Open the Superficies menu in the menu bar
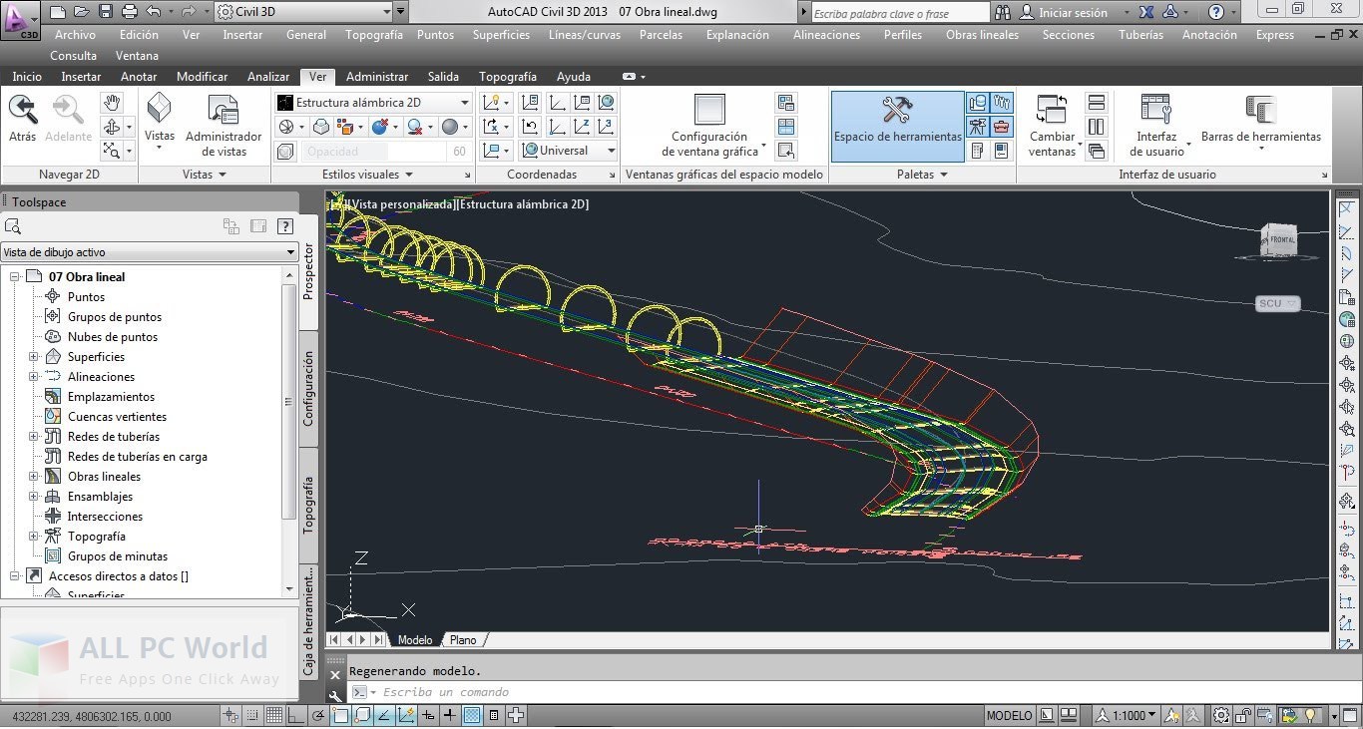The height and width of the screenshot is (729, 1363). point(501,35)
